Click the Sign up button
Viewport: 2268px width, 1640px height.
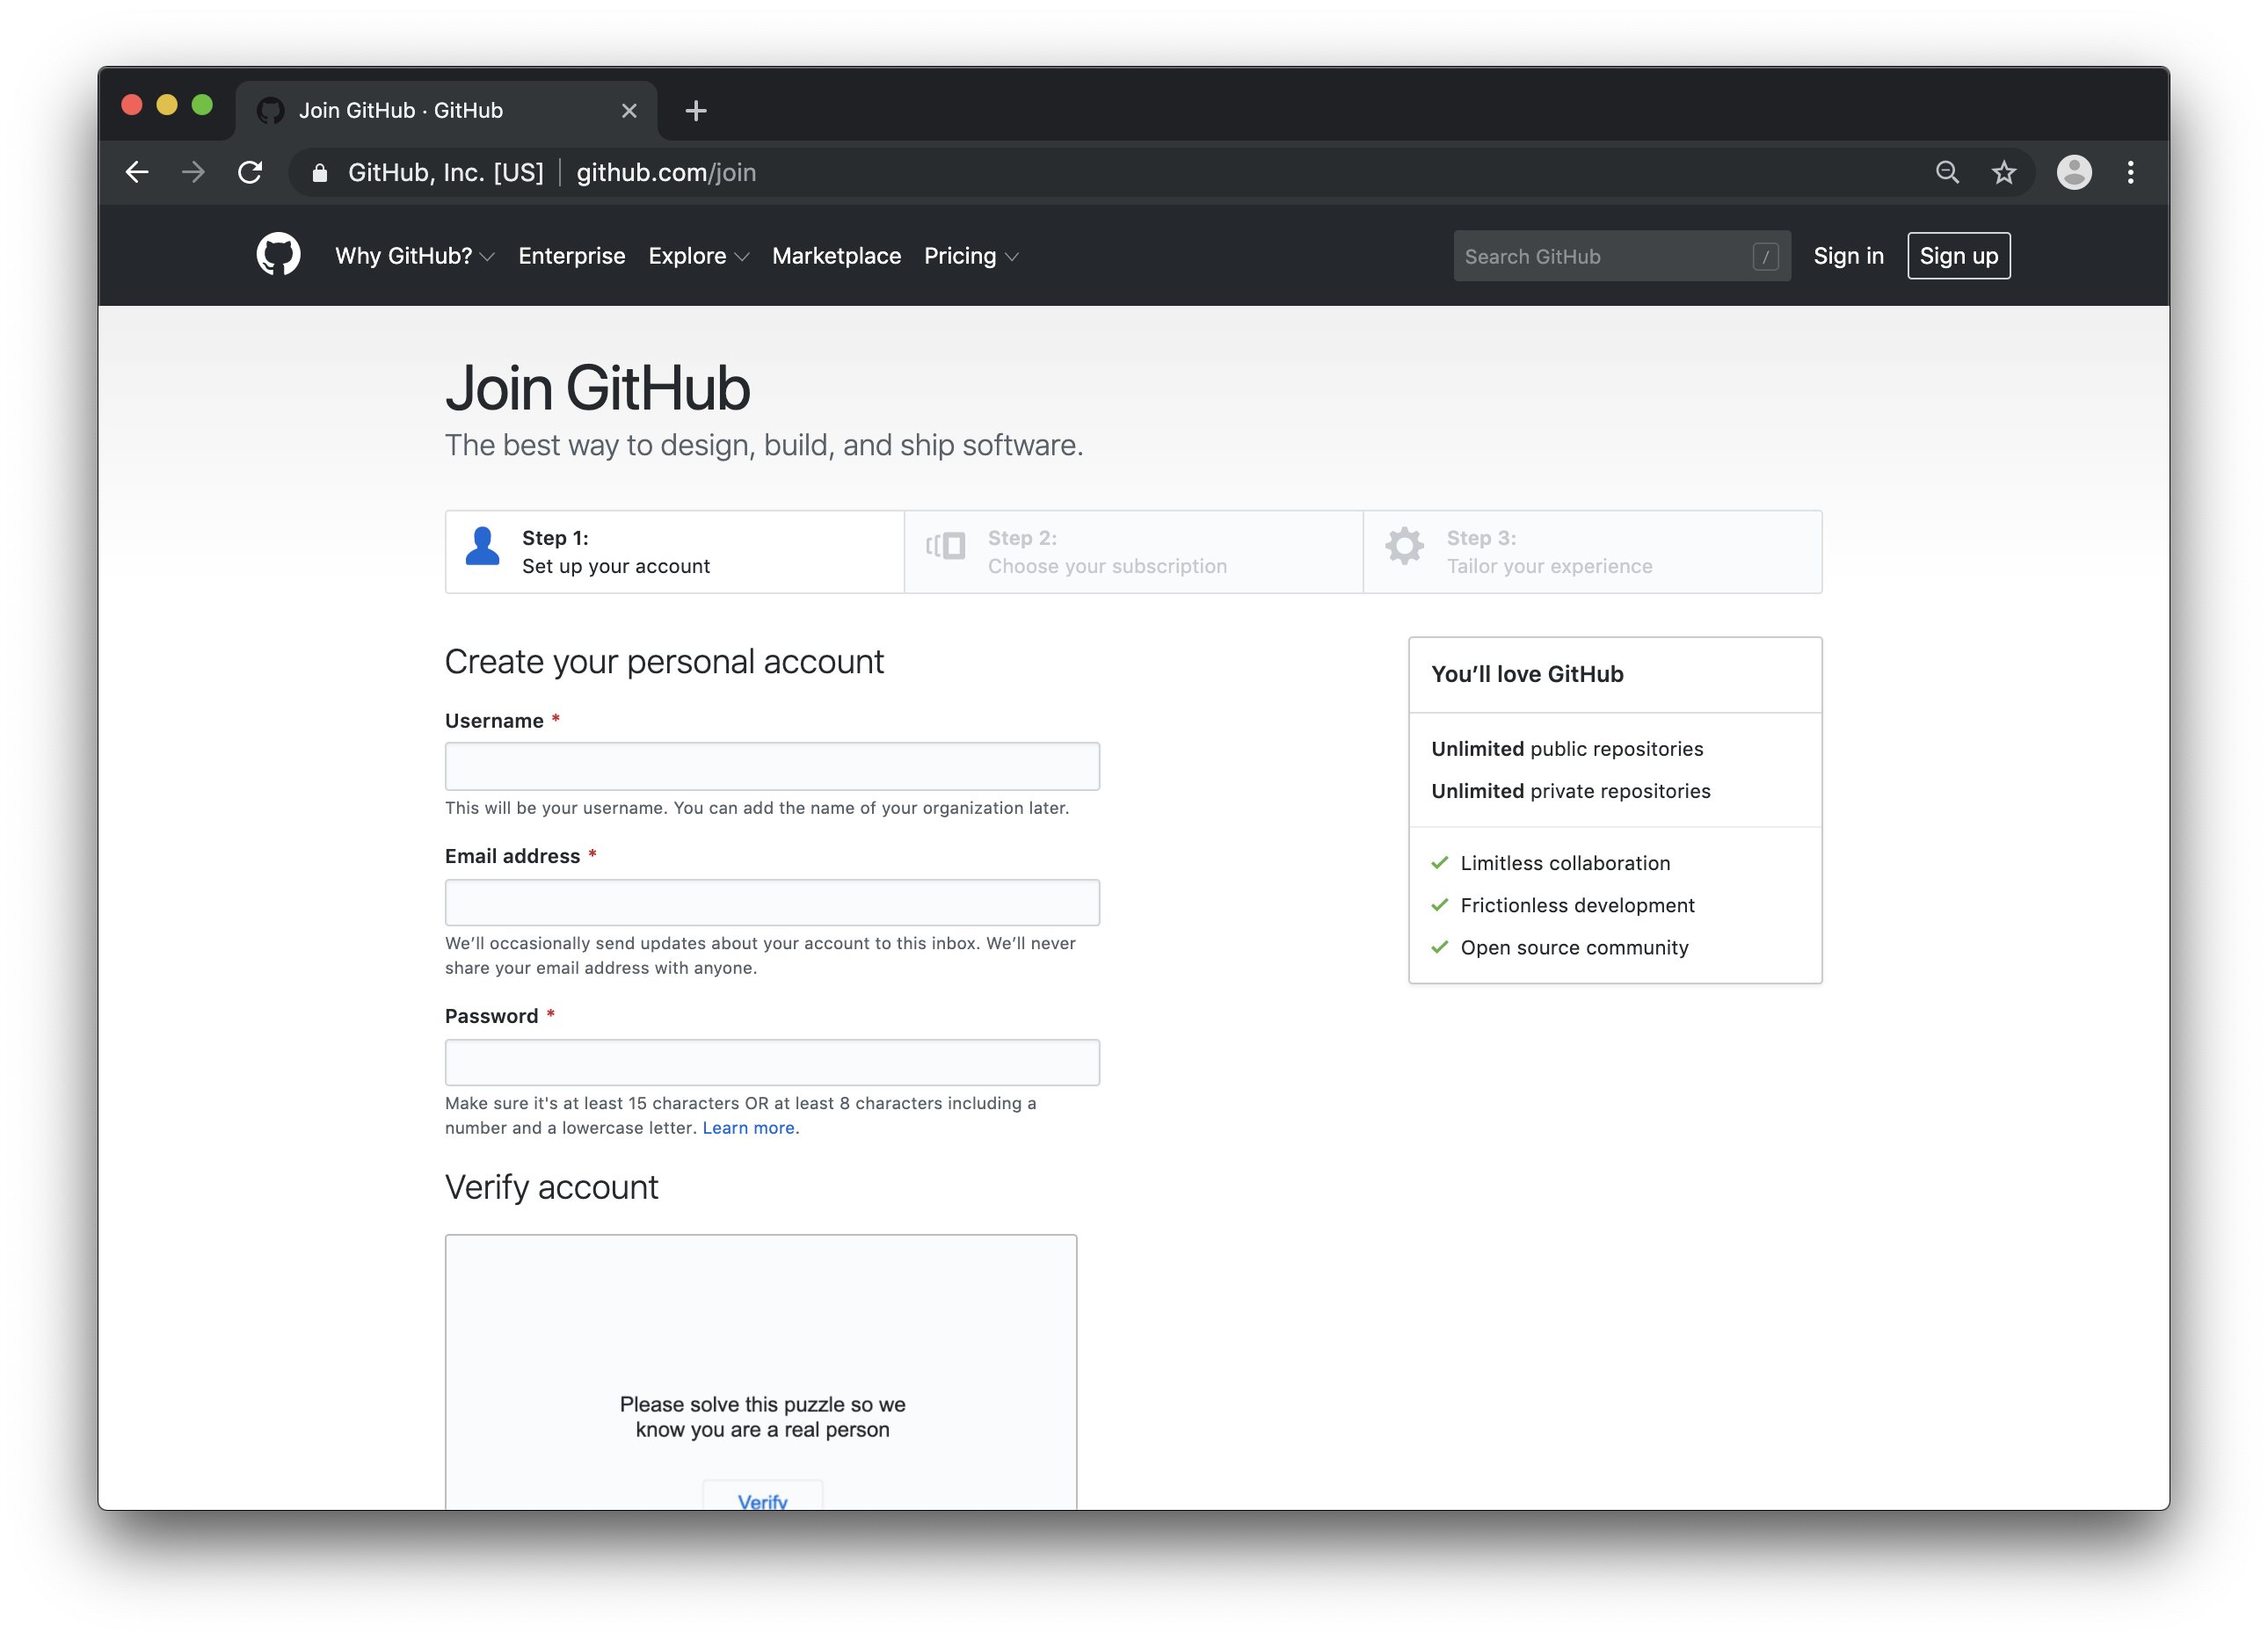pyautogui.click(x=1957, y=256)
